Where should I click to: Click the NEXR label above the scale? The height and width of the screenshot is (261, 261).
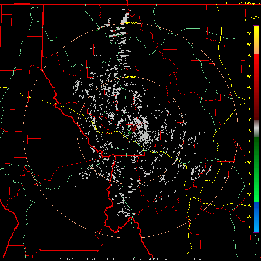(255, 17)
